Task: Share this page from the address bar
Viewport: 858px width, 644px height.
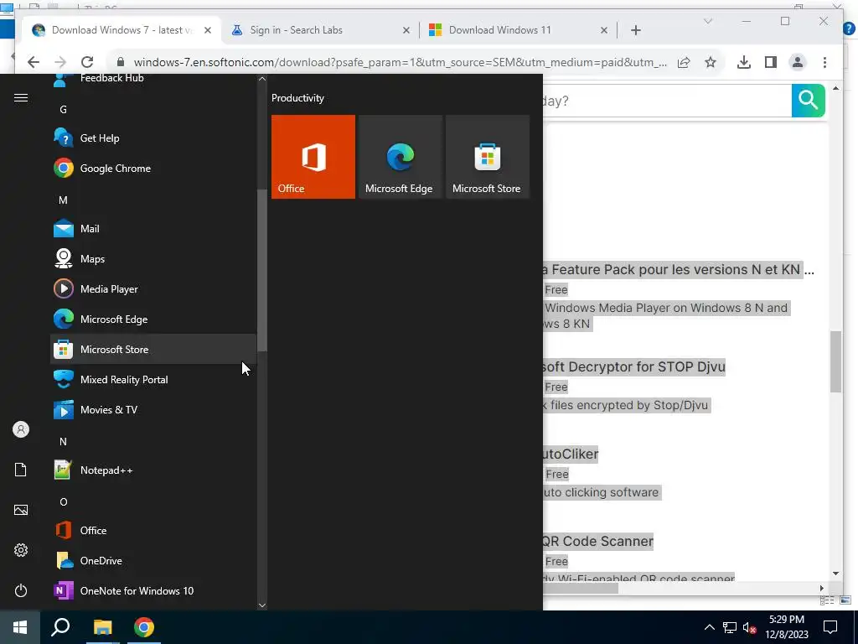Action: pos(684,62)
